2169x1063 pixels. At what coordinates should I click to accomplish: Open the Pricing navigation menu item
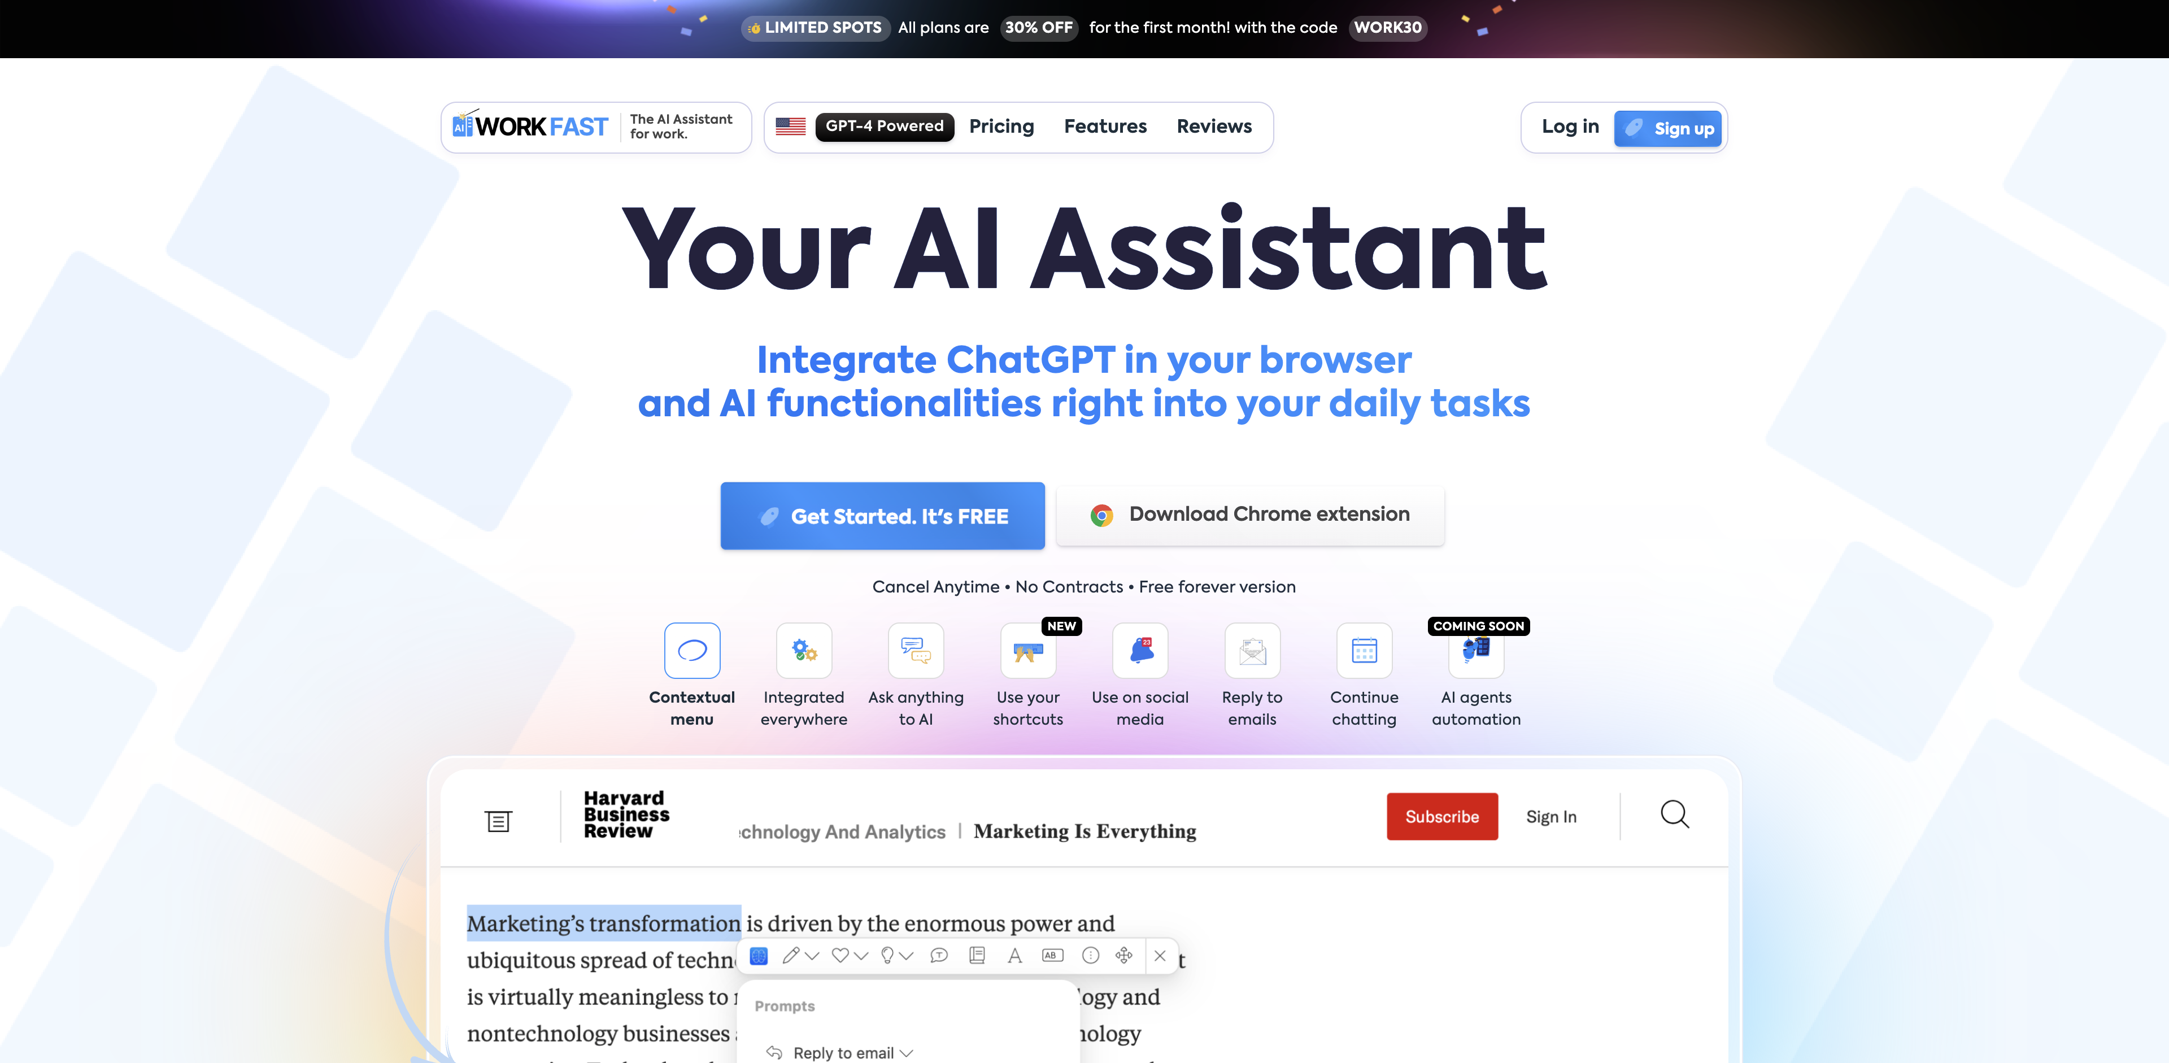click(x=1000, y=126)
